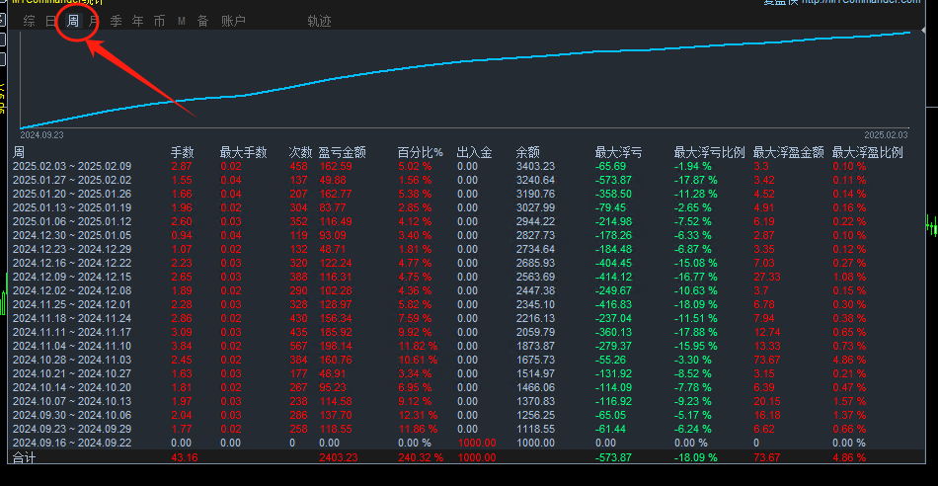Select week row 2025.01.13 ~ 2025.01.19
This screenshot has width=938, height=486.
pyautogui.click(x=468, y=207)
